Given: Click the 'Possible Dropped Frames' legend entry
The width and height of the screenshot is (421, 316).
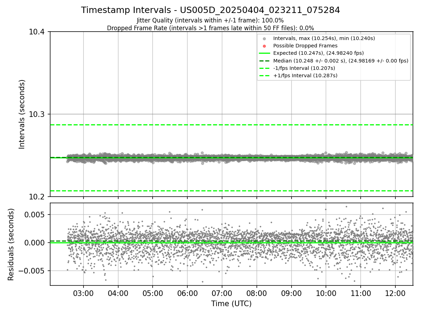Looking at the screenshot, I should [305, 46].
